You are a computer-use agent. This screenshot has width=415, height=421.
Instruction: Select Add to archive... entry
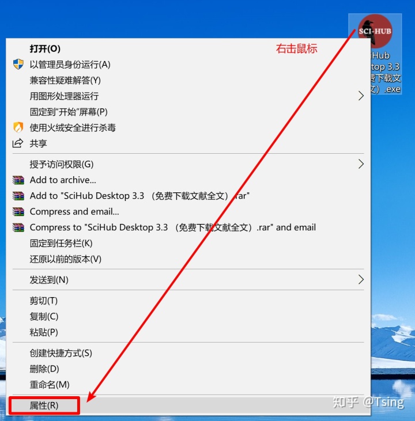(x=188, y=180)
